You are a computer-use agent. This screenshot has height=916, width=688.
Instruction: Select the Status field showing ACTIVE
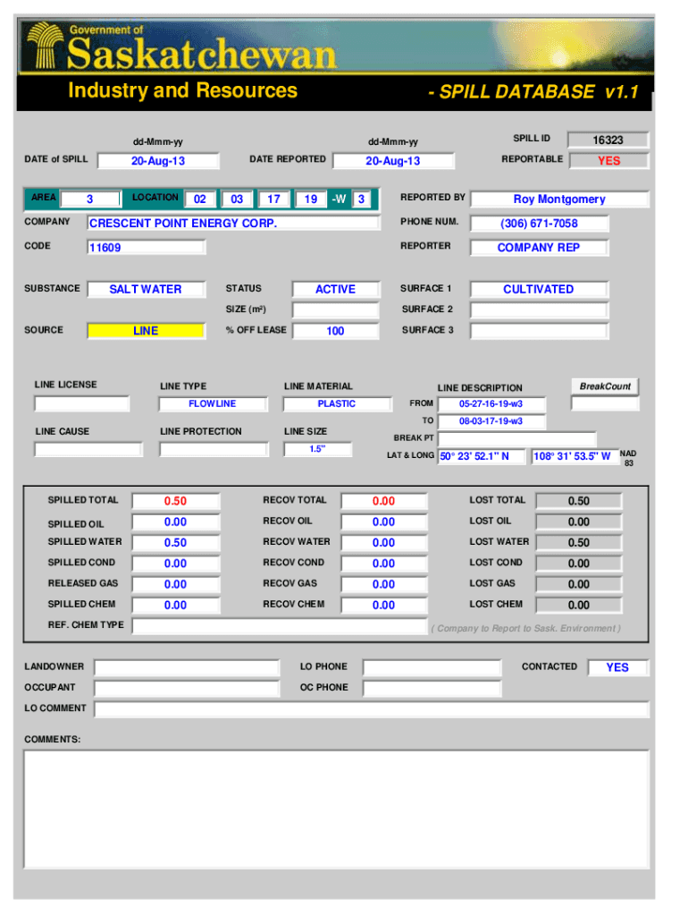coord(335,290)
